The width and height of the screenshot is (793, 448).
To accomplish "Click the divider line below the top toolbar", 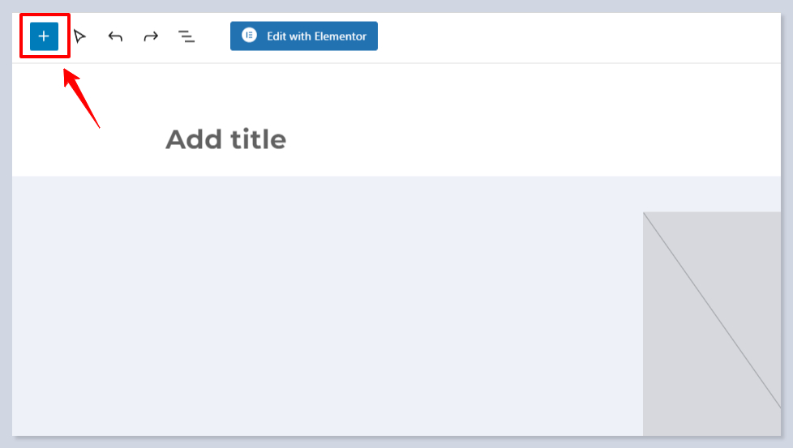I will 405,63.
